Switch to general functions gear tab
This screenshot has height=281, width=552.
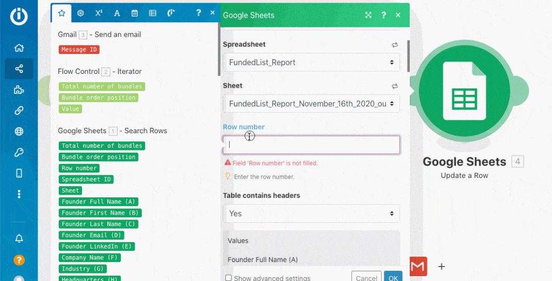[x=81, y=13]
